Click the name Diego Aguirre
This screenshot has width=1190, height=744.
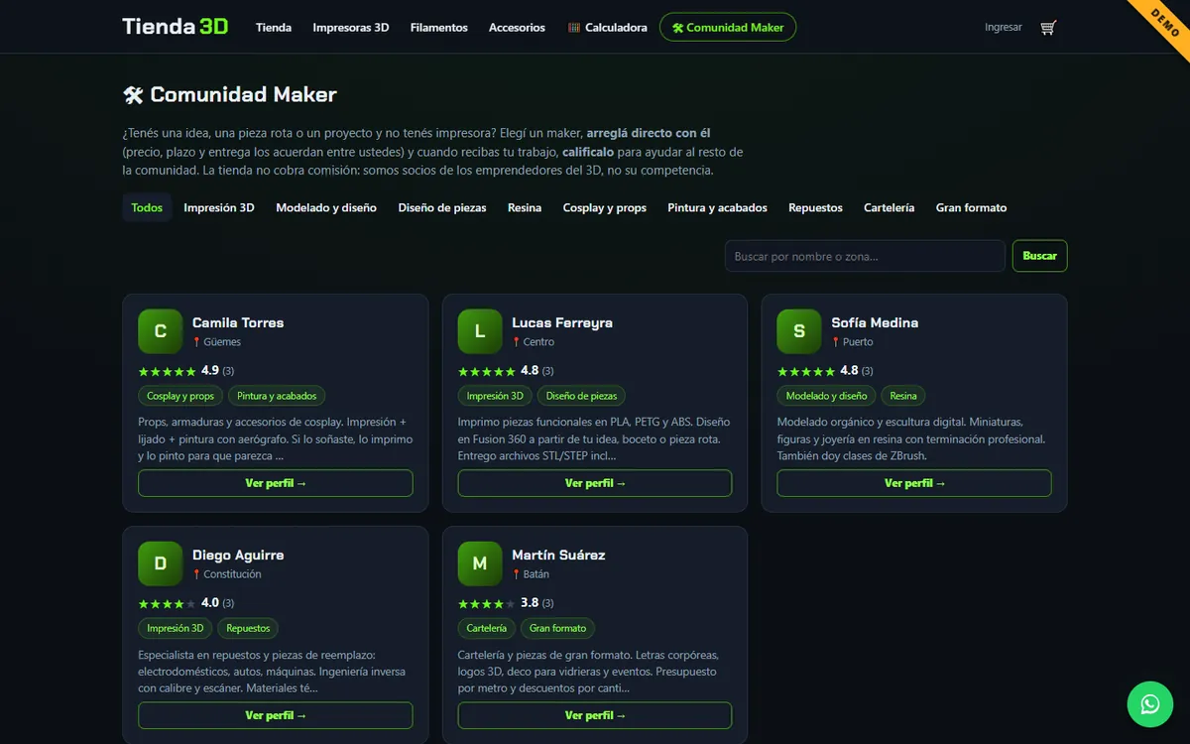click(238, 555)
